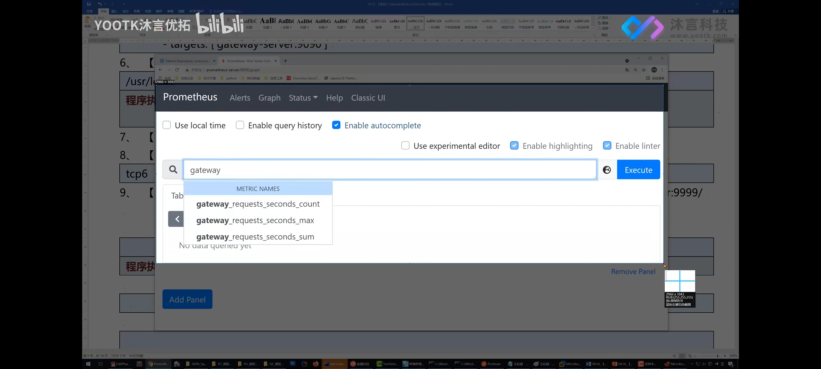Open Help in the Prometheus navbar
The width and height of the screenshot is (821, 369).
334,98
